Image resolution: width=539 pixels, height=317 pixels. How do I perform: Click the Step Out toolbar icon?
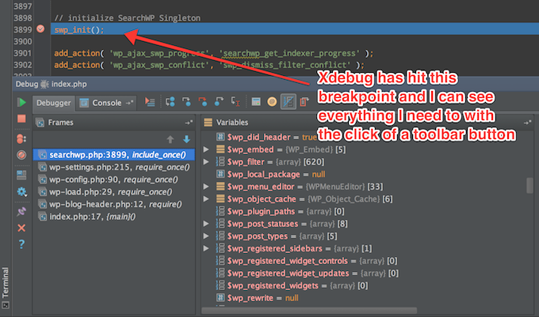pos(219,102)
